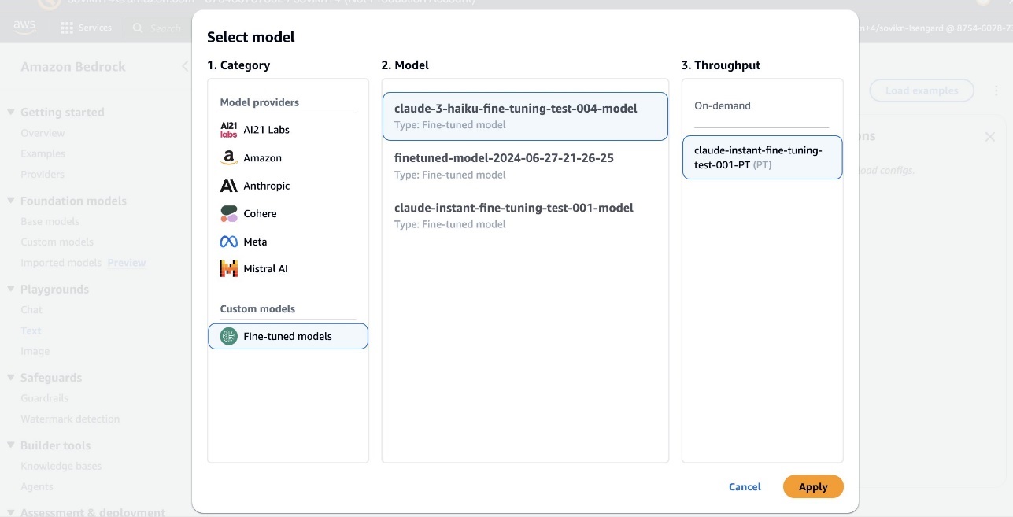Apply the selected model
The height and width of the screenshot is (517, 1013).
point(813,487)
